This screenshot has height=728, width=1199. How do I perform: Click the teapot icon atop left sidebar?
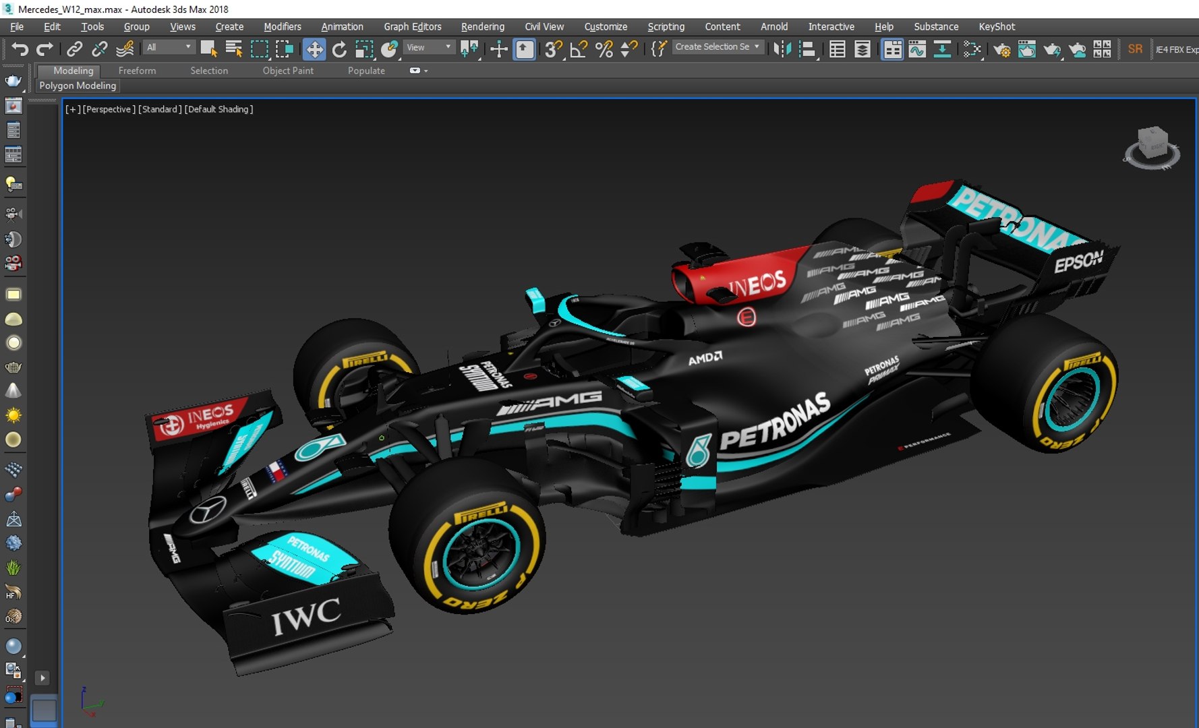coord(13,80)
